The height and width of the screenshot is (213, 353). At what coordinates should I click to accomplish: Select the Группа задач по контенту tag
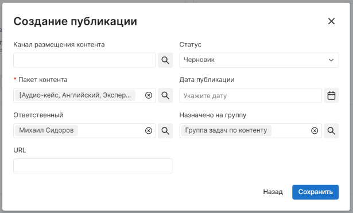point(226,130)
